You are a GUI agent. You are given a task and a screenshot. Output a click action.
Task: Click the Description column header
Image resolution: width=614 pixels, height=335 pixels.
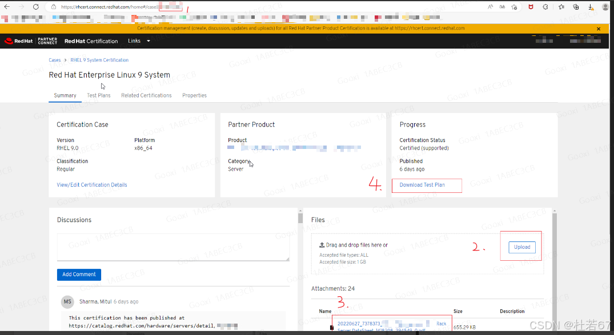coord(512,311)
